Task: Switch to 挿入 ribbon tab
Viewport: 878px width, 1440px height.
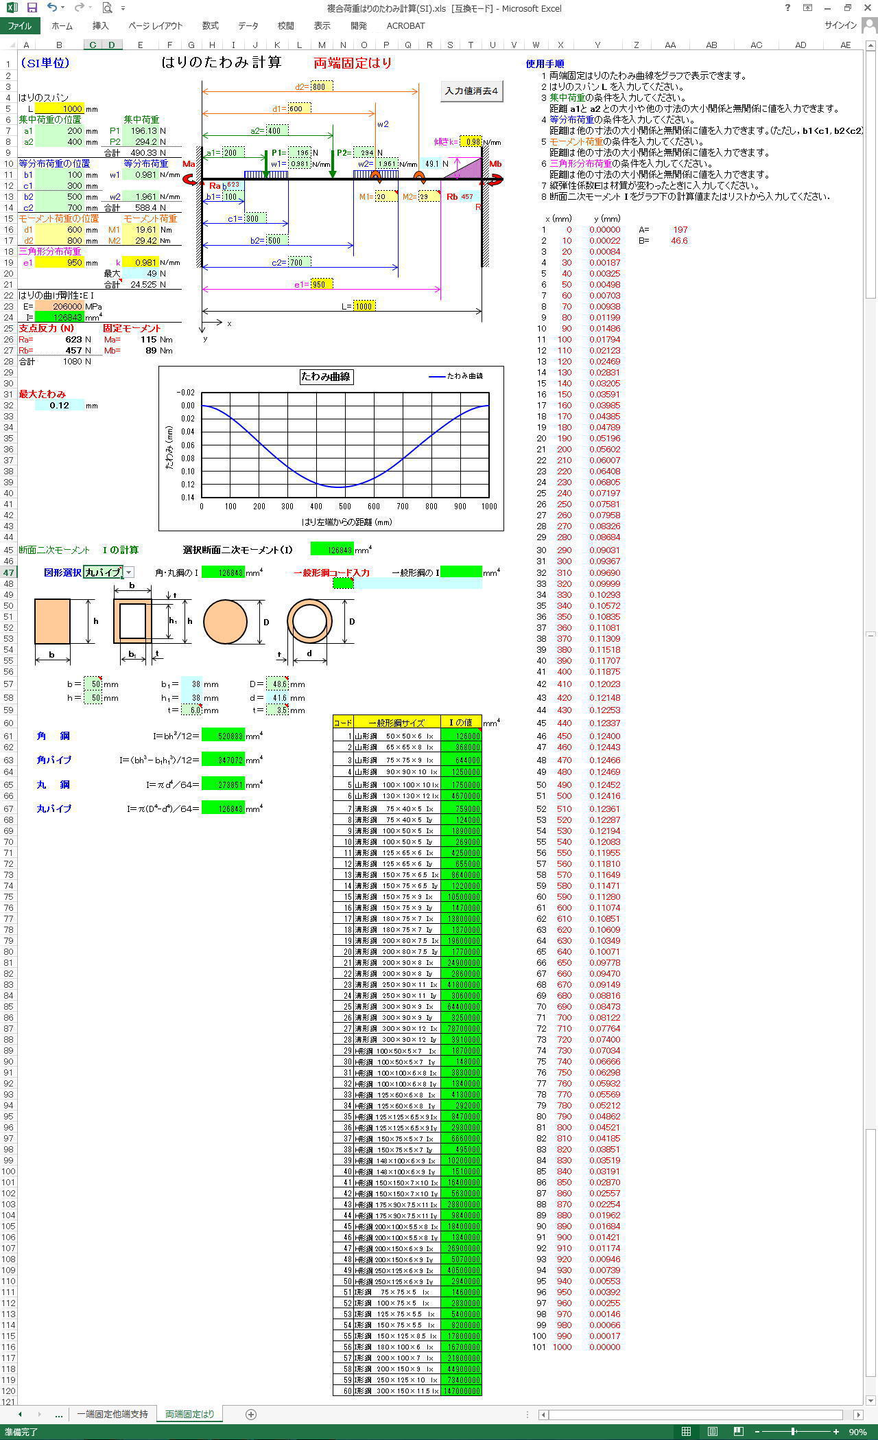Action: pyautogui.click(x=101, y=25)
